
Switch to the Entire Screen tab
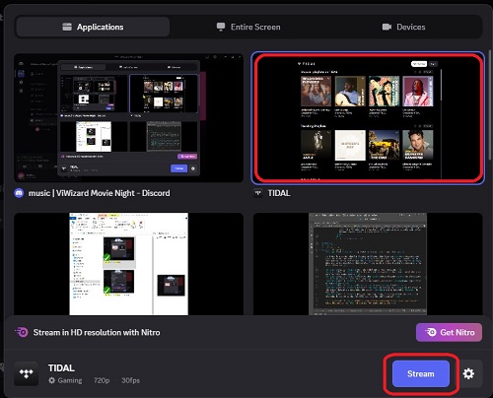coord(248,27)
